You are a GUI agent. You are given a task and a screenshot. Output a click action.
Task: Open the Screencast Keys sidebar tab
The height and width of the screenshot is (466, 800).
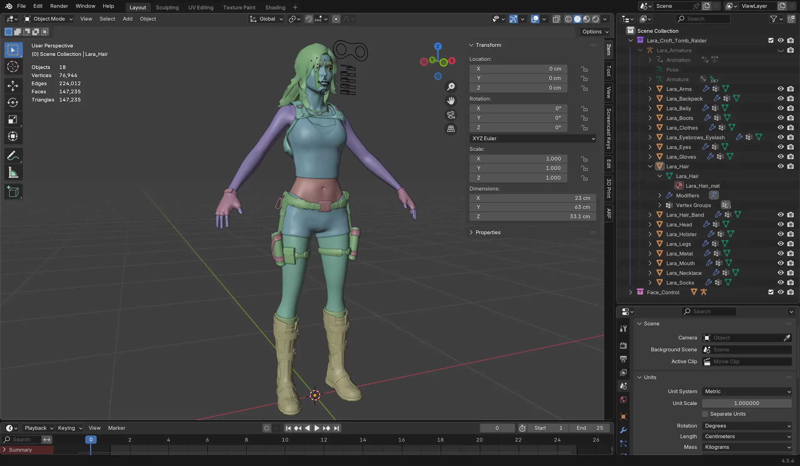point(609,129)
